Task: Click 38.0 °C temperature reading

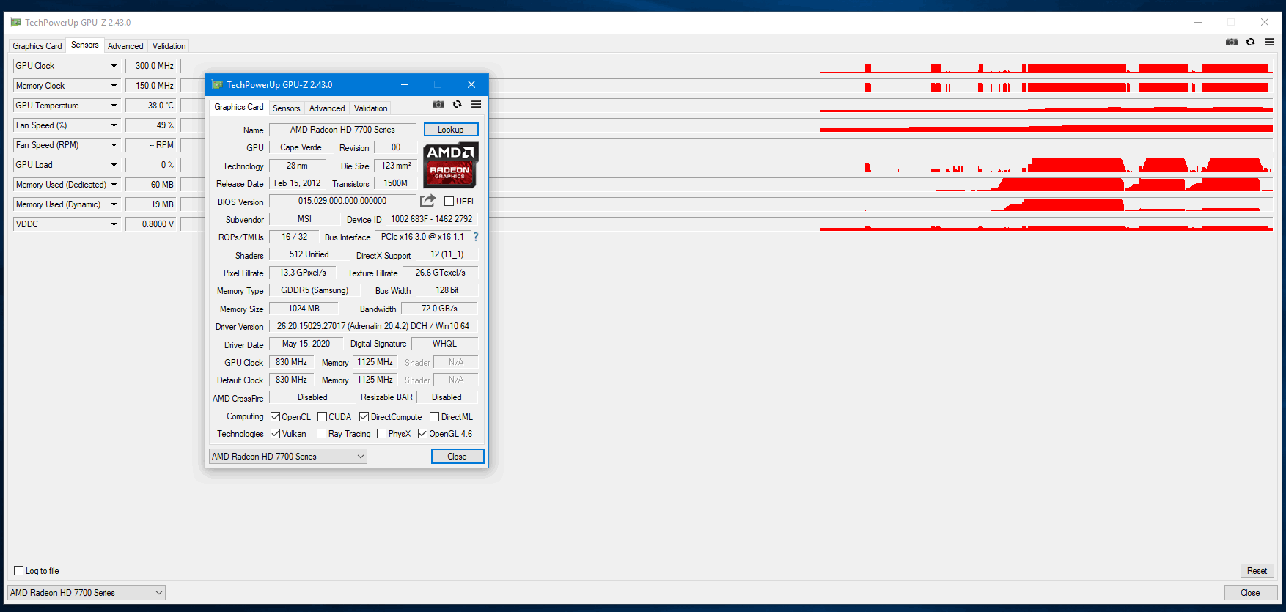Action: pyautogui.click(x=152, y=106)
